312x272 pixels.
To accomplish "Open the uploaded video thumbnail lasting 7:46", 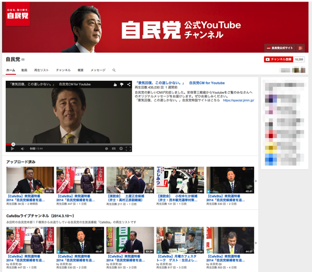I will pos(180,180).
